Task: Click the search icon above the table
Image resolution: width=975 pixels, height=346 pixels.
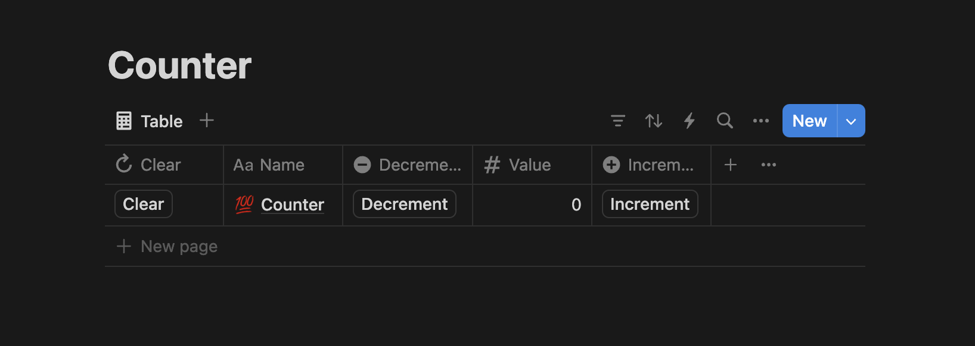Action: (x=725, y=121)
